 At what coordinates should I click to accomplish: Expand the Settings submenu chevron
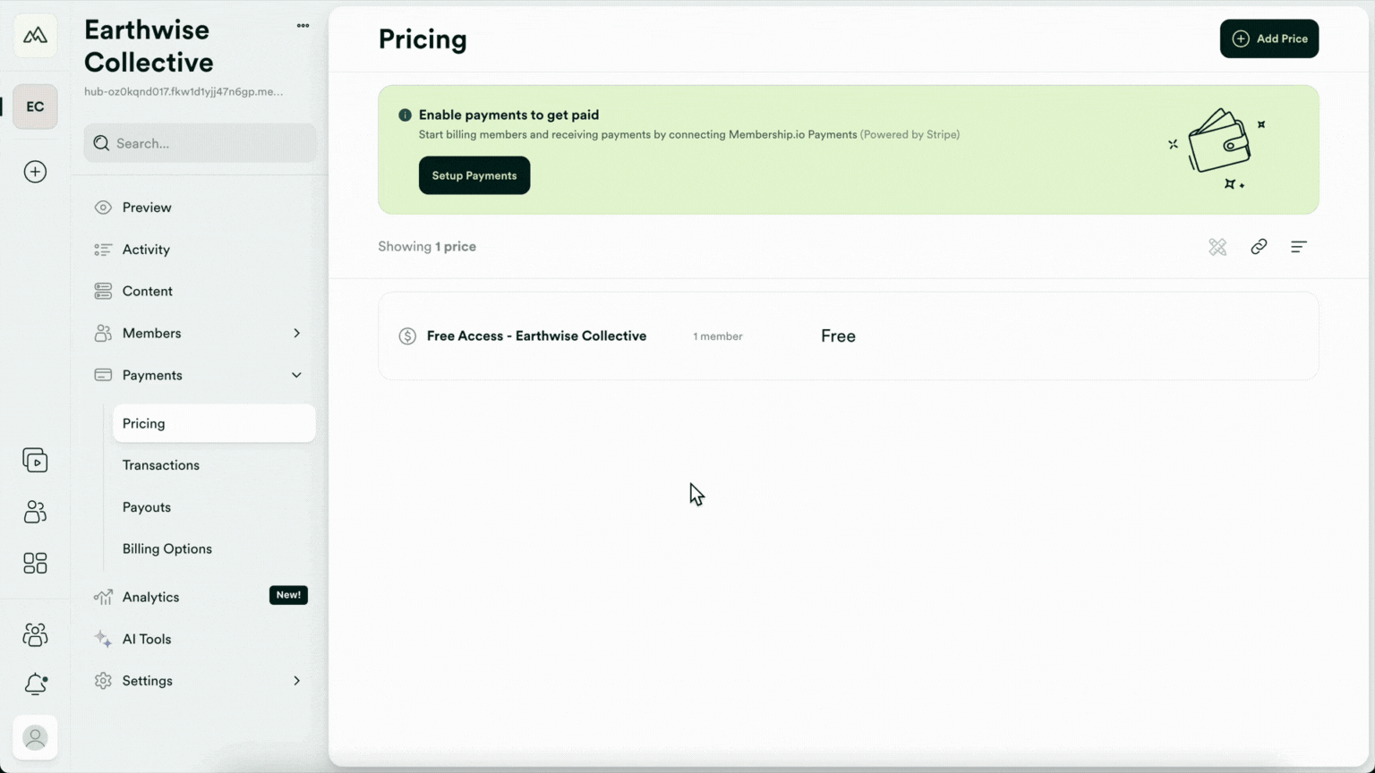pyautogui.click(x=296, y=681)
